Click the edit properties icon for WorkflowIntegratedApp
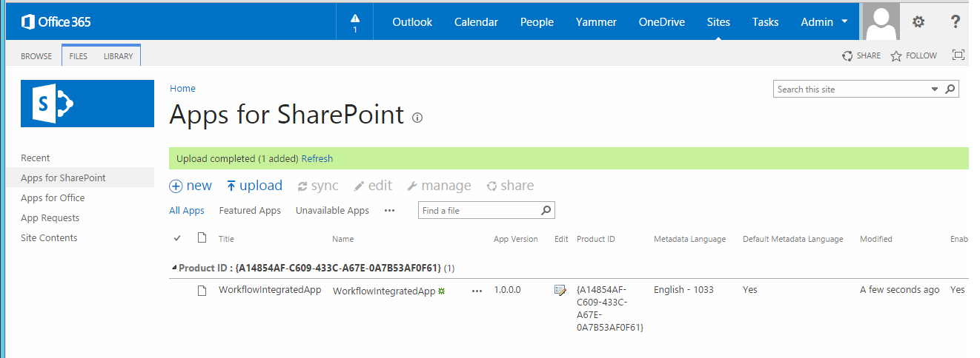This screenshot has height=358, width=980. click(x=560, y=290)
